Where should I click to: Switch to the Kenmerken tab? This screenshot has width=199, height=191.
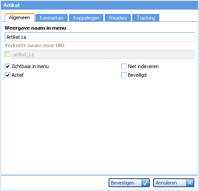pyautogui.click(x=51, y=18)
